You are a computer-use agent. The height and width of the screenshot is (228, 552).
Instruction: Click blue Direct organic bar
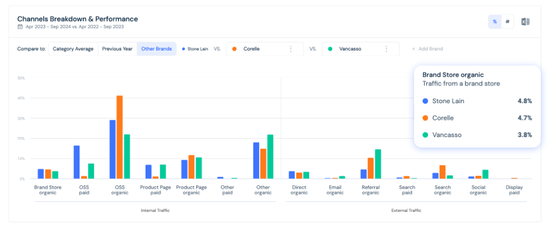(292, 175)
